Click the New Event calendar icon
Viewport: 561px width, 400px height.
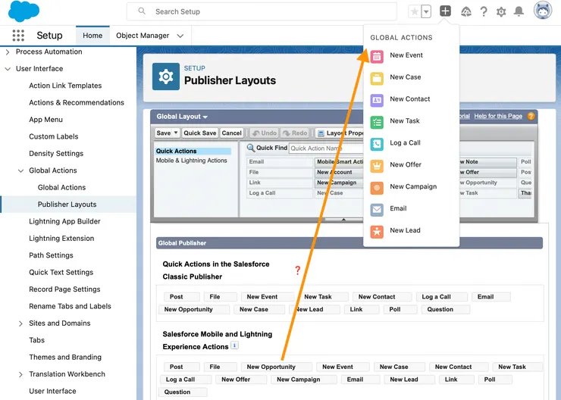(x=377, y=57)
